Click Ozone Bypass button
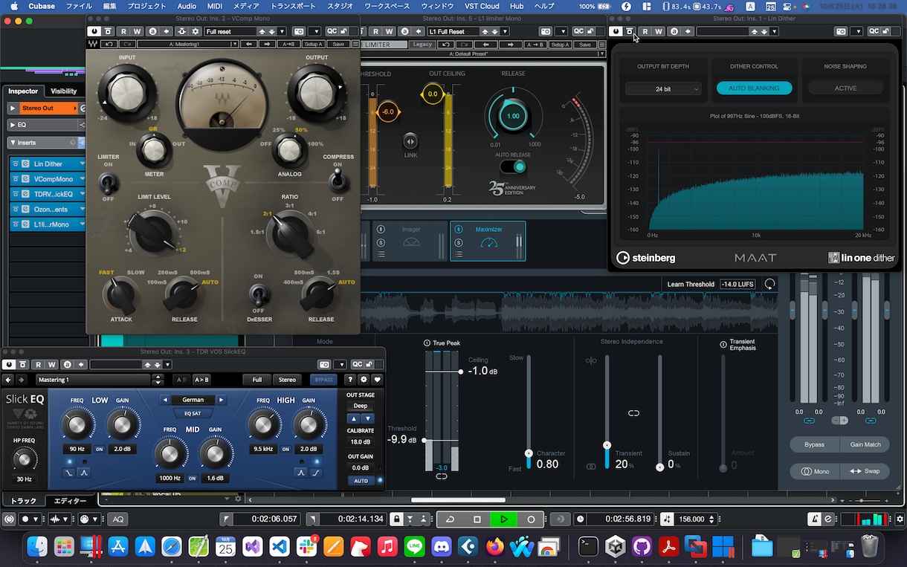Screen dimensions: 907x567 point(815,444)
